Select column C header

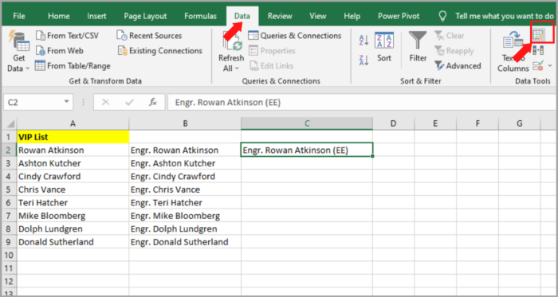click(x=307, y=123)
